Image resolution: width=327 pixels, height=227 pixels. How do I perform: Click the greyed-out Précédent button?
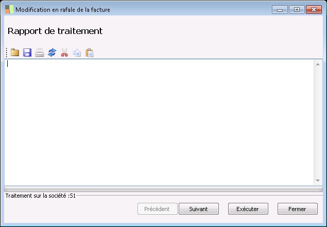[x=158, y=209]
